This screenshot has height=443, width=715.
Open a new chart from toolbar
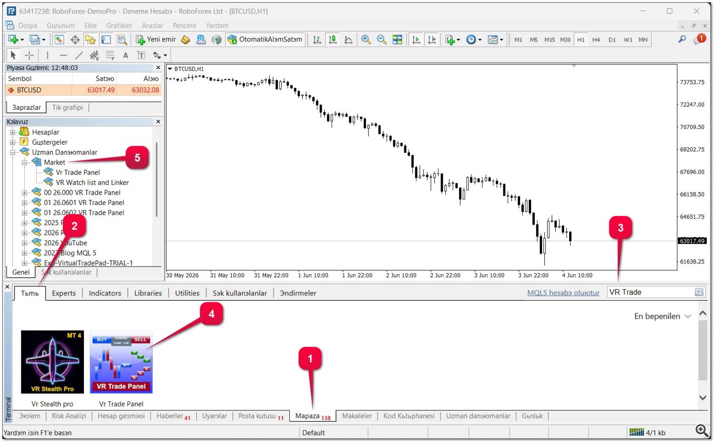13,39
